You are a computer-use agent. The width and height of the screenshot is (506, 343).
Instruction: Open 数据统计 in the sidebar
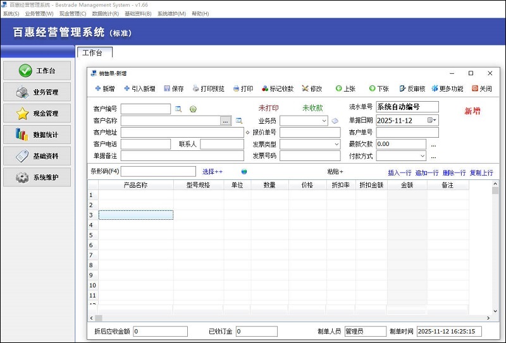click(x=37, y=135)
